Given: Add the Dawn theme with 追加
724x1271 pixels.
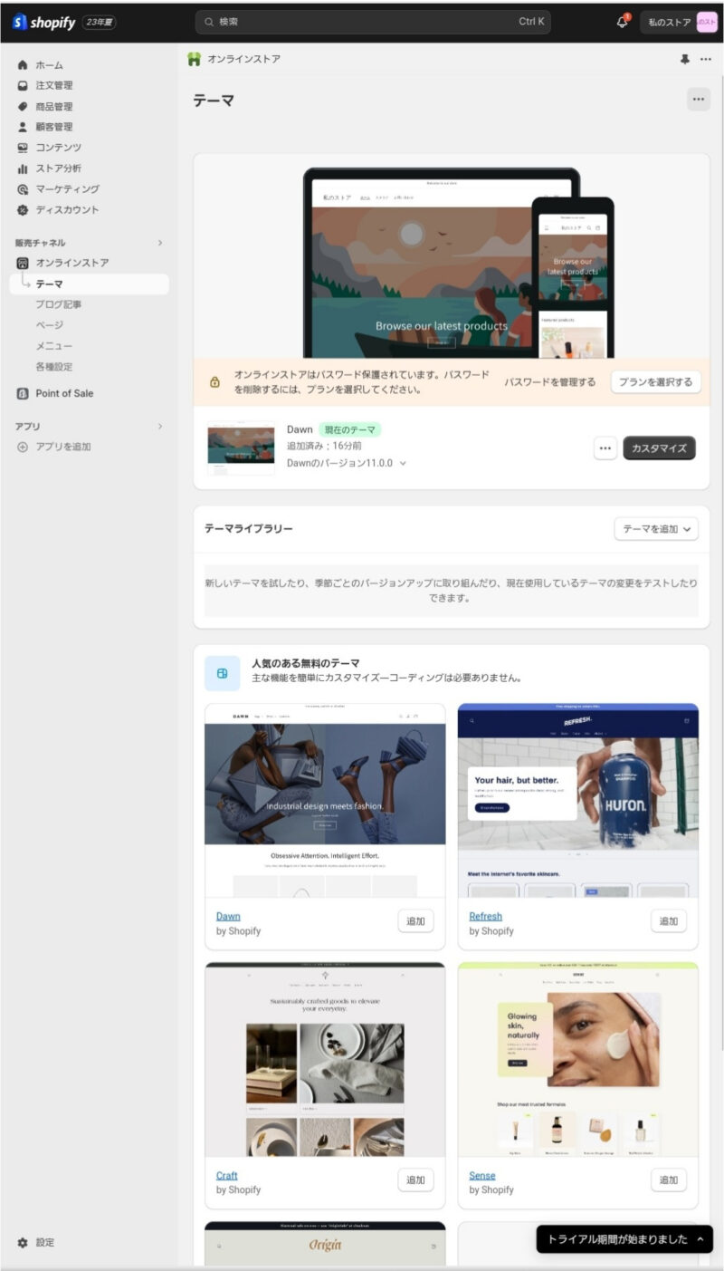Looking at the screenshot, I should pos(415,921).
